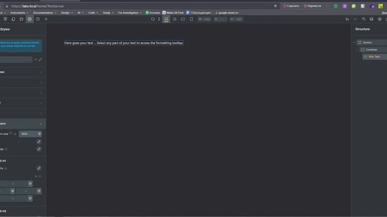Collapse the Container tree item arrow
This screenshot has width=387, height=217.
click(x=357, y=49)
